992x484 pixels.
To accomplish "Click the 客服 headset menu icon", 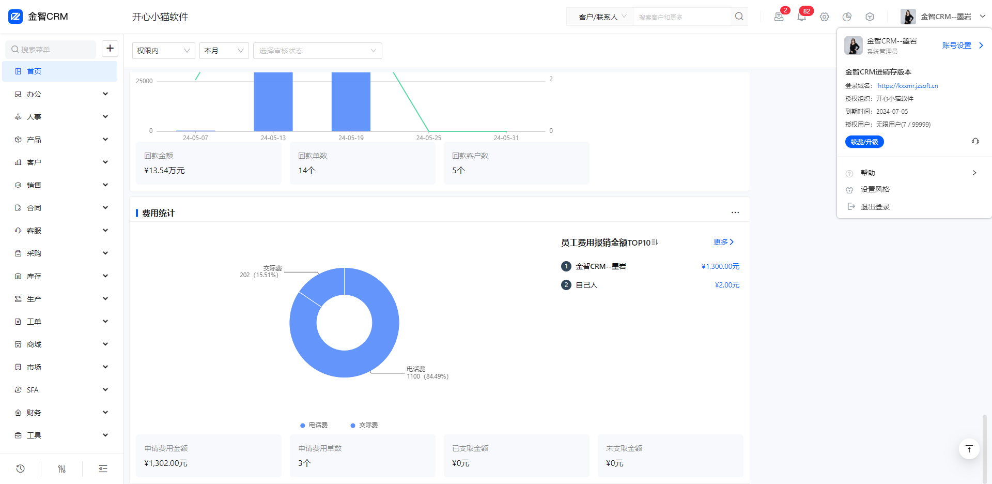I will click(18, 231).
